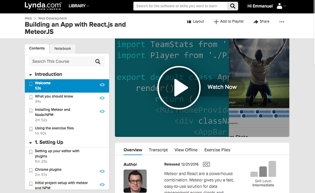Screen dimensions: 315x193
Task: Toggle watched eye for Installing Meteor and Node/NPM
Action: coord(102,111)
